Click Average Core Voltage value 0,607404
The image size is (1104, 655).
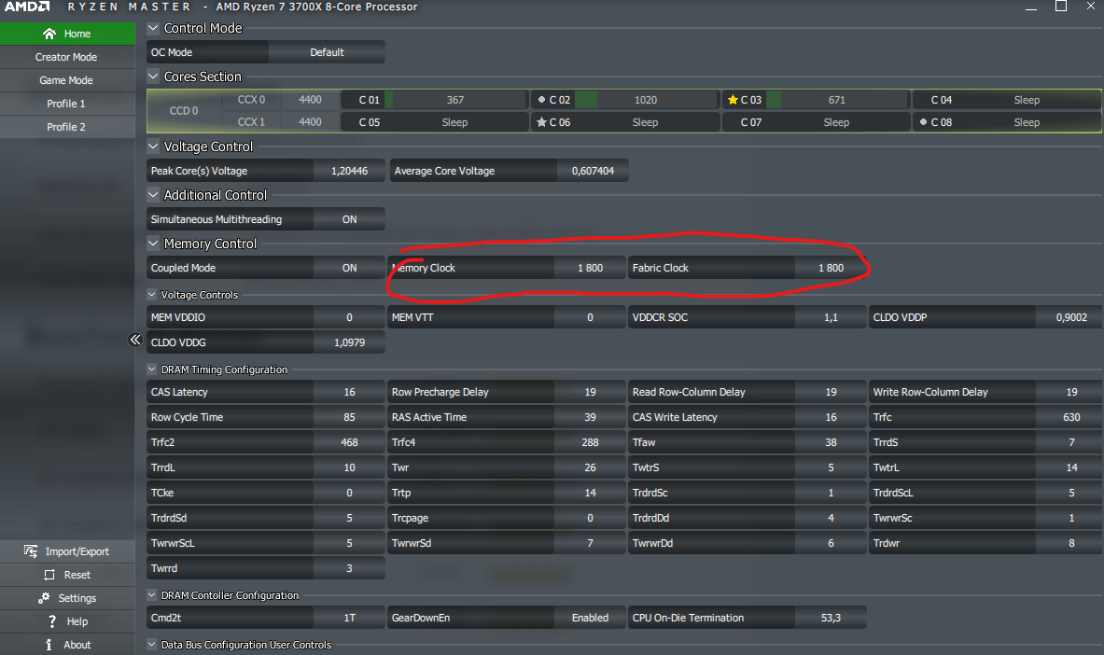pos(593,171)
